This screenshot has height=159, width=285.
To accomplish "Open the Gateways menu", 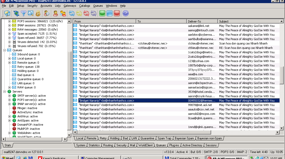I will tap(70, 6).
